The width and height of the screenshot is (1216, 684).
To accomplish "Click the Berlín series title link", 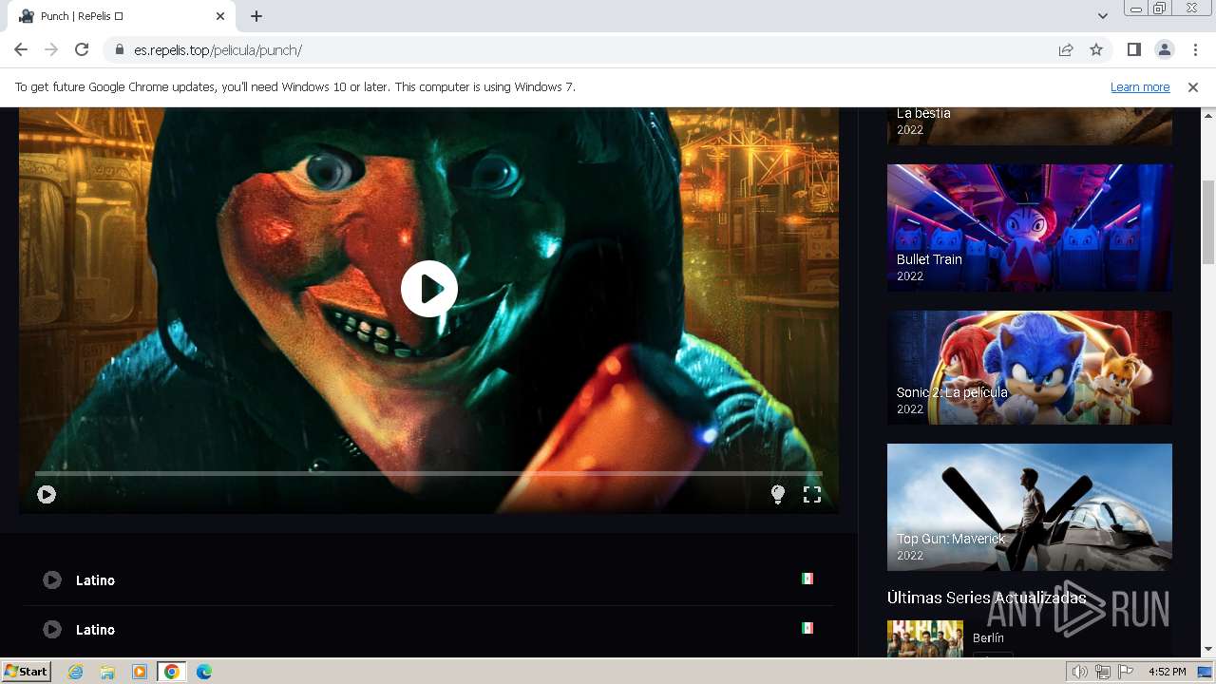I will tap(988, 637).
